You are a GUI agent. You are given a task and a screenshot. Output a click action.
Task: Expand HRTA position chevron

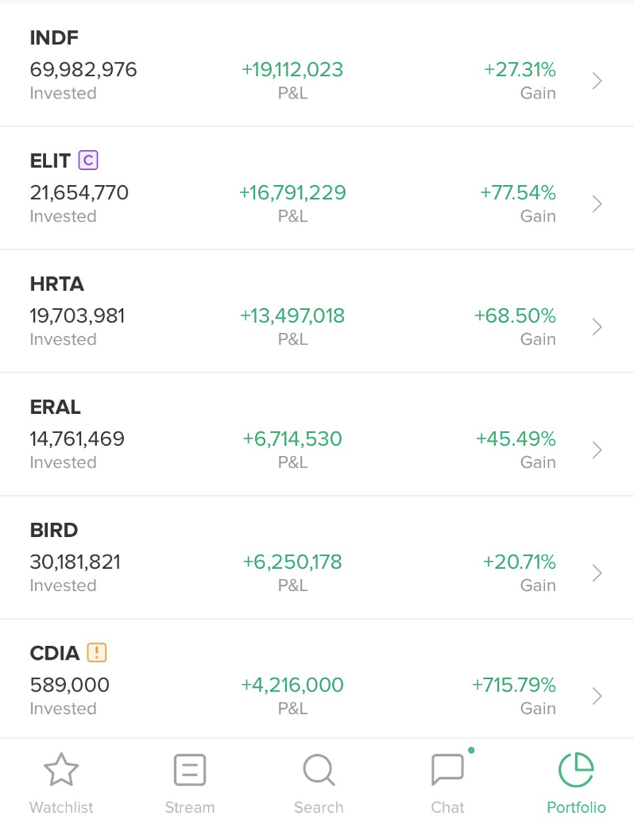click(597, 327)
